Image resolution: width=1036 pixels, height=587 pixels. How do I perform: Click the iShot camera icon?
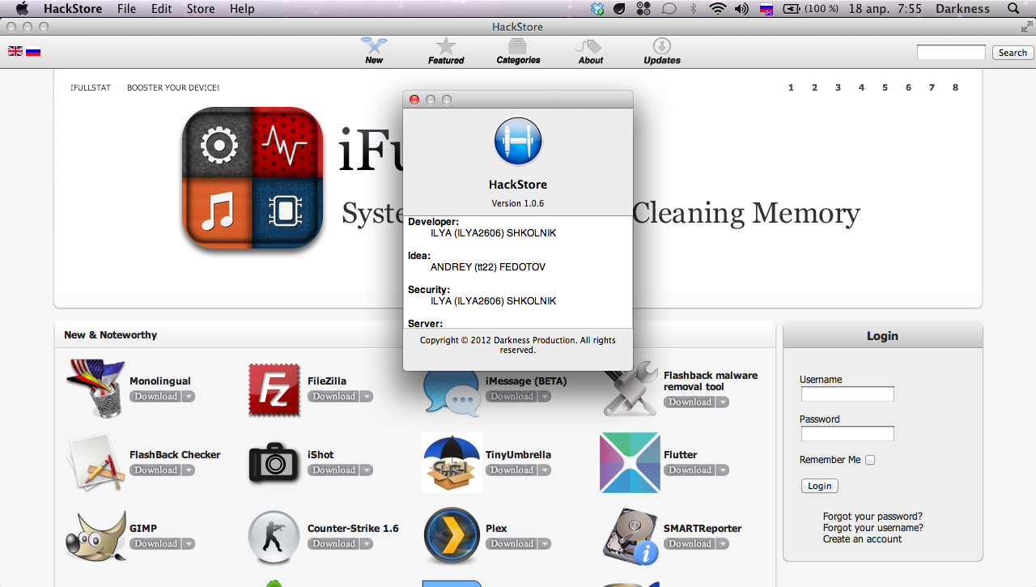click(x=274, y=462)
